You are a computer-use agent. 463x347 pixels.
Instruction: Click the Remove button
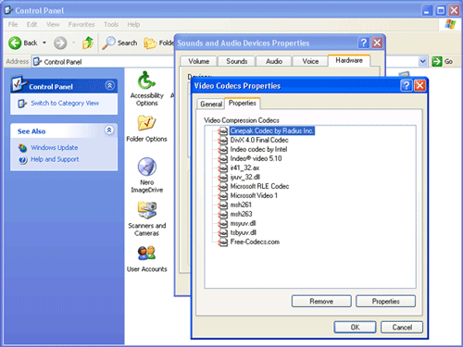pos(321,301)
